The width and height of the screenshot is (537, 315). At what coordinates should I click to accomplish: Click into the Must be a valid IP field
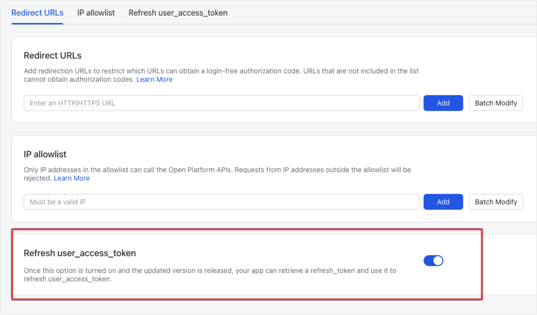(221, 202)
